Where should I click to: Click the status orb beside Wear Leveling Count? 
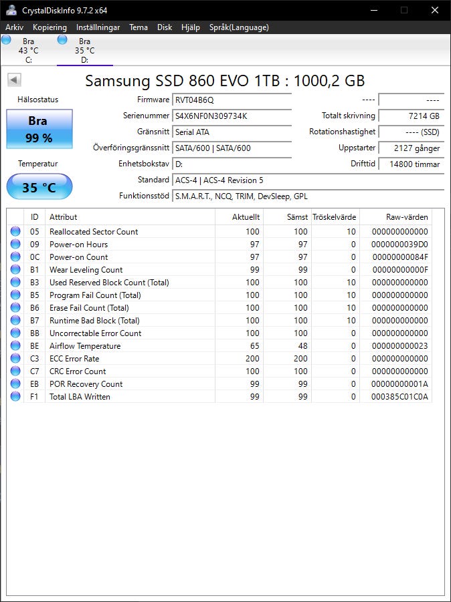point(15,270)
